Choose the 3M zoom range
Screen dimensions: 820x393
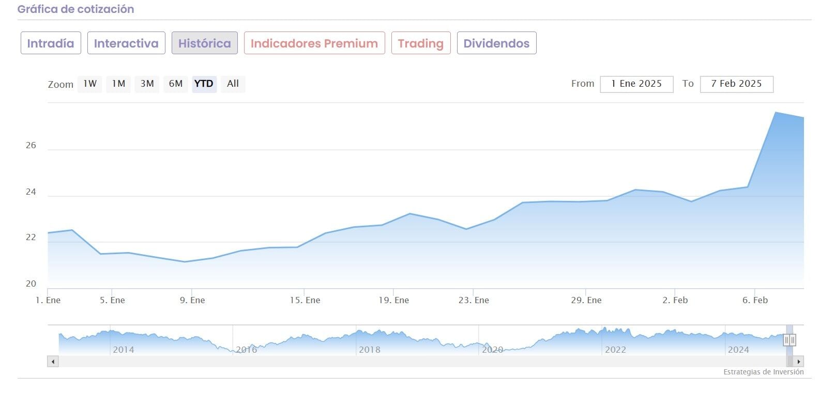click(x=147, y=84)
